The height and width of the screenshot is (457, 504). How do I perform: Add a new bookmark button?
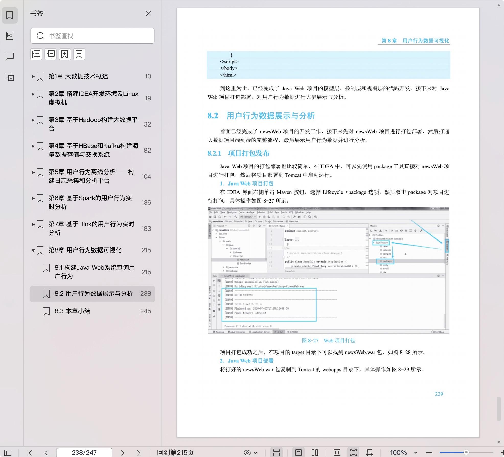coord(65,54)
